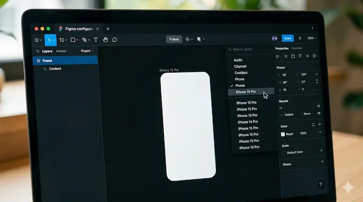Viewport: 363px width, 202px height.
Task: Click the 30° value in Preset
Action: pyautogui.click(x=285, y=83)
